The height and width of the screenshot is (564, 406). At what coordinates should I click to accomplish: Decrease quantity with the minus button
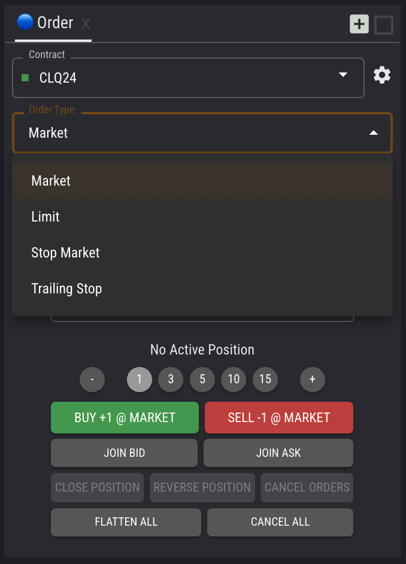92,379
